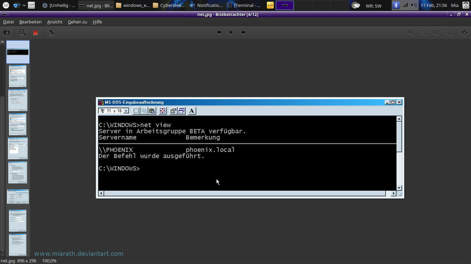Viewport: 471px width, 264px height.
Task: Open the Datei menu
Action: 8,22
